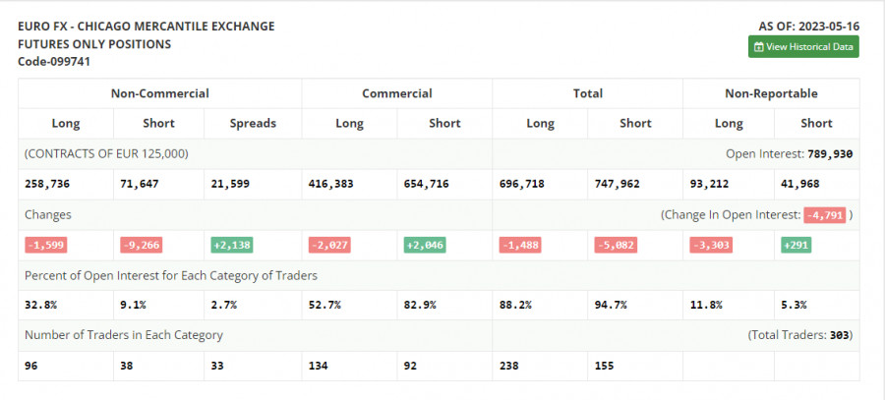Click the green +2,046 change badge
Screen dimensions: 885x400
coord(423,245)
